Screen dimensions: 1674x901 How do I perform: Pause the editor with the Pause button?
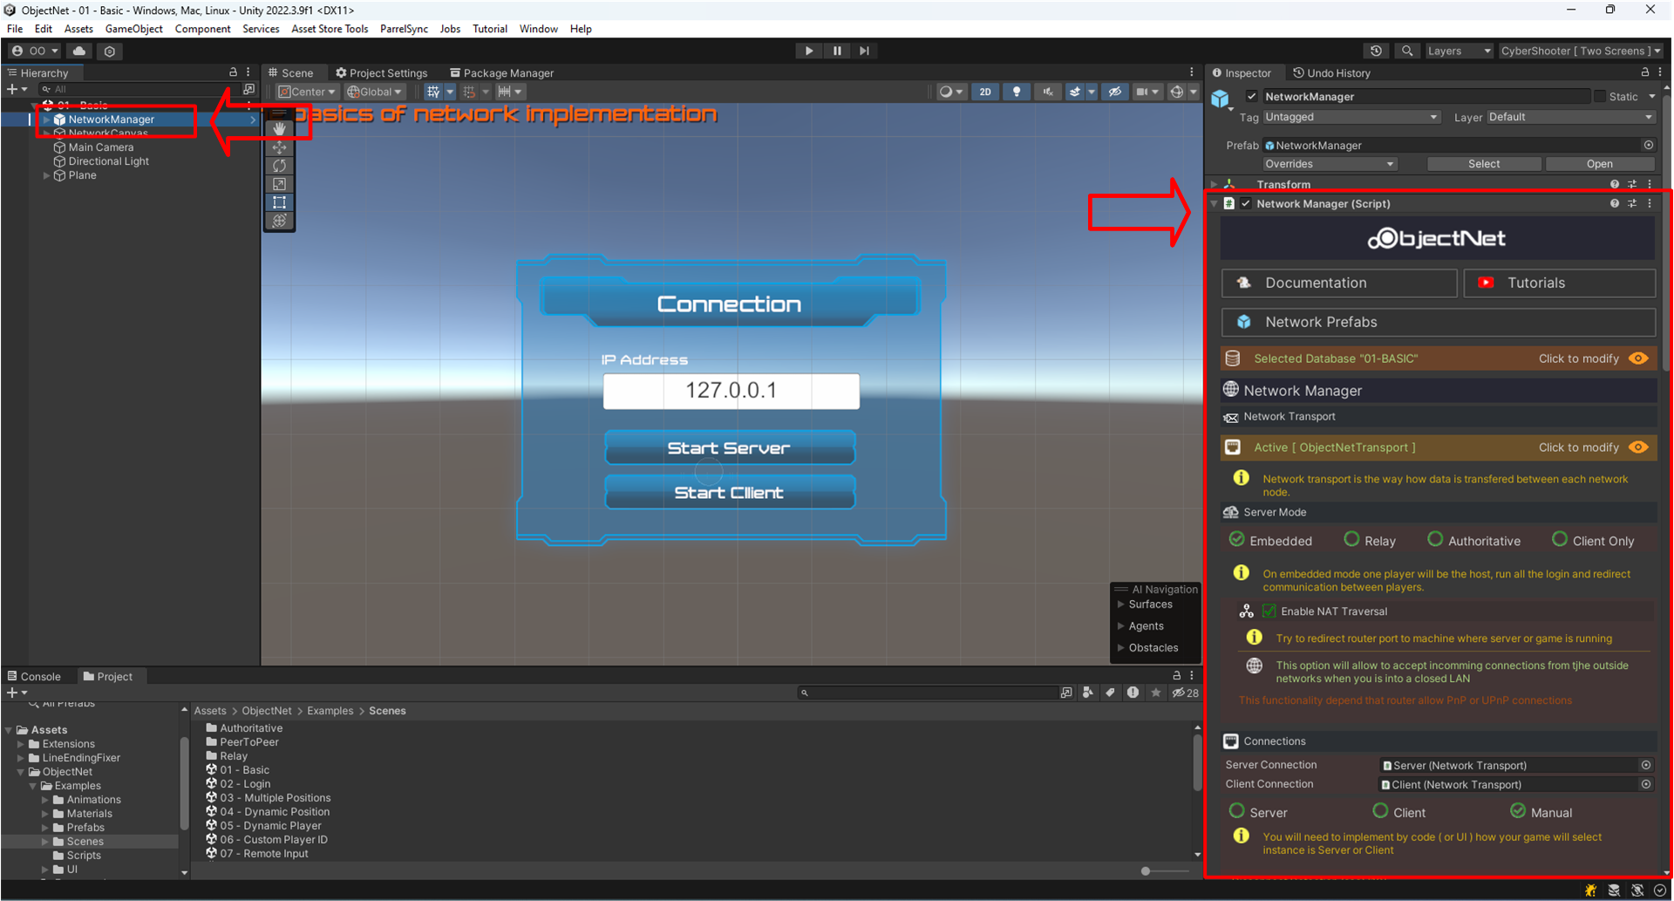click(x=837, y=51)
